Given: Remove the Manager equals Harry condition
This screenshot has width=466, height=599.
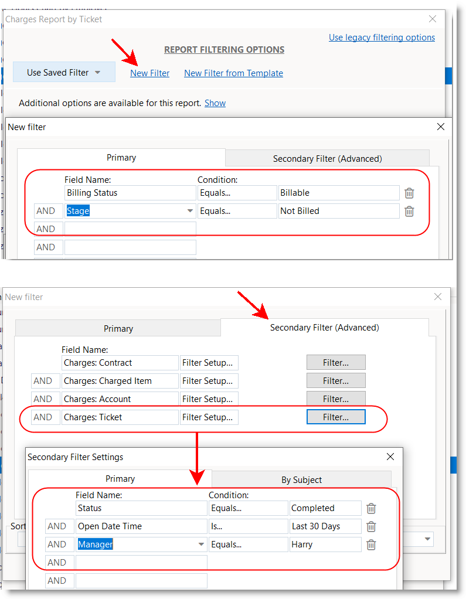Looking at the screenshot, I should pos(371,544).
